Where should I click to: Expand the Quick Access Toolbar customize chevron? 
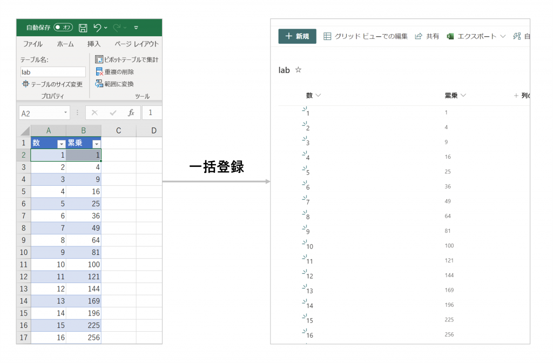coord(136,28)
